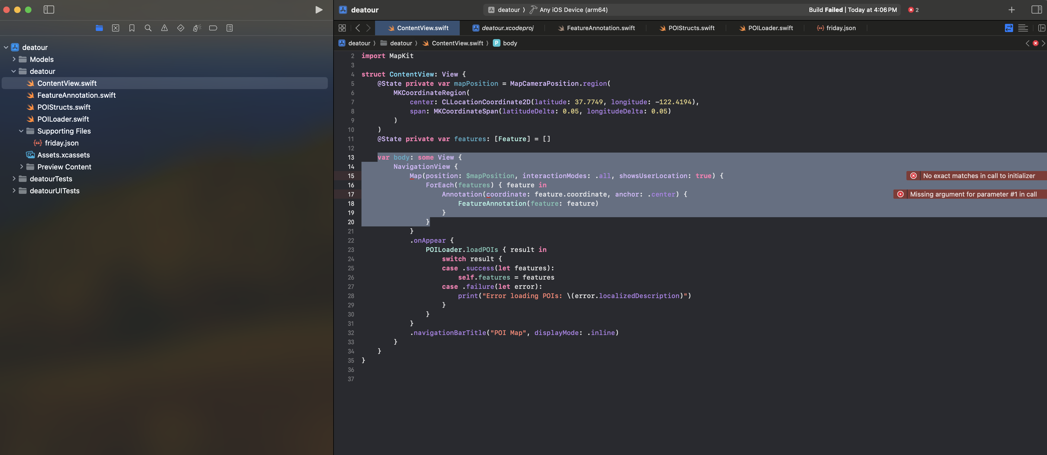The height and width of the screenshot is (455, 1047).
Task: Open the Issue navigator warning icon
Action: [x=164, y=28]
